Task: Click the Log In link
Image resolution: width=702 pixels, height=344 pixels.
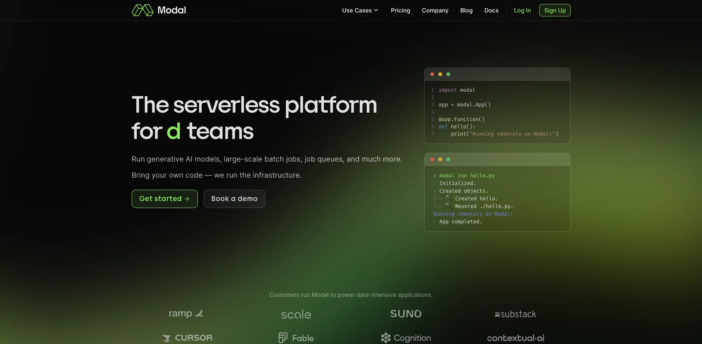Action: click(x=522, y=10)
